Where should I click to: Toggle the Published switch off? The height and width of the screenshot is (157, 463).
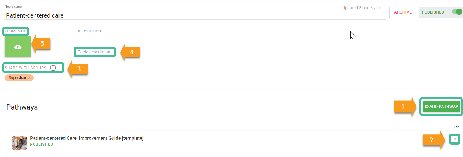click(457, 12)
